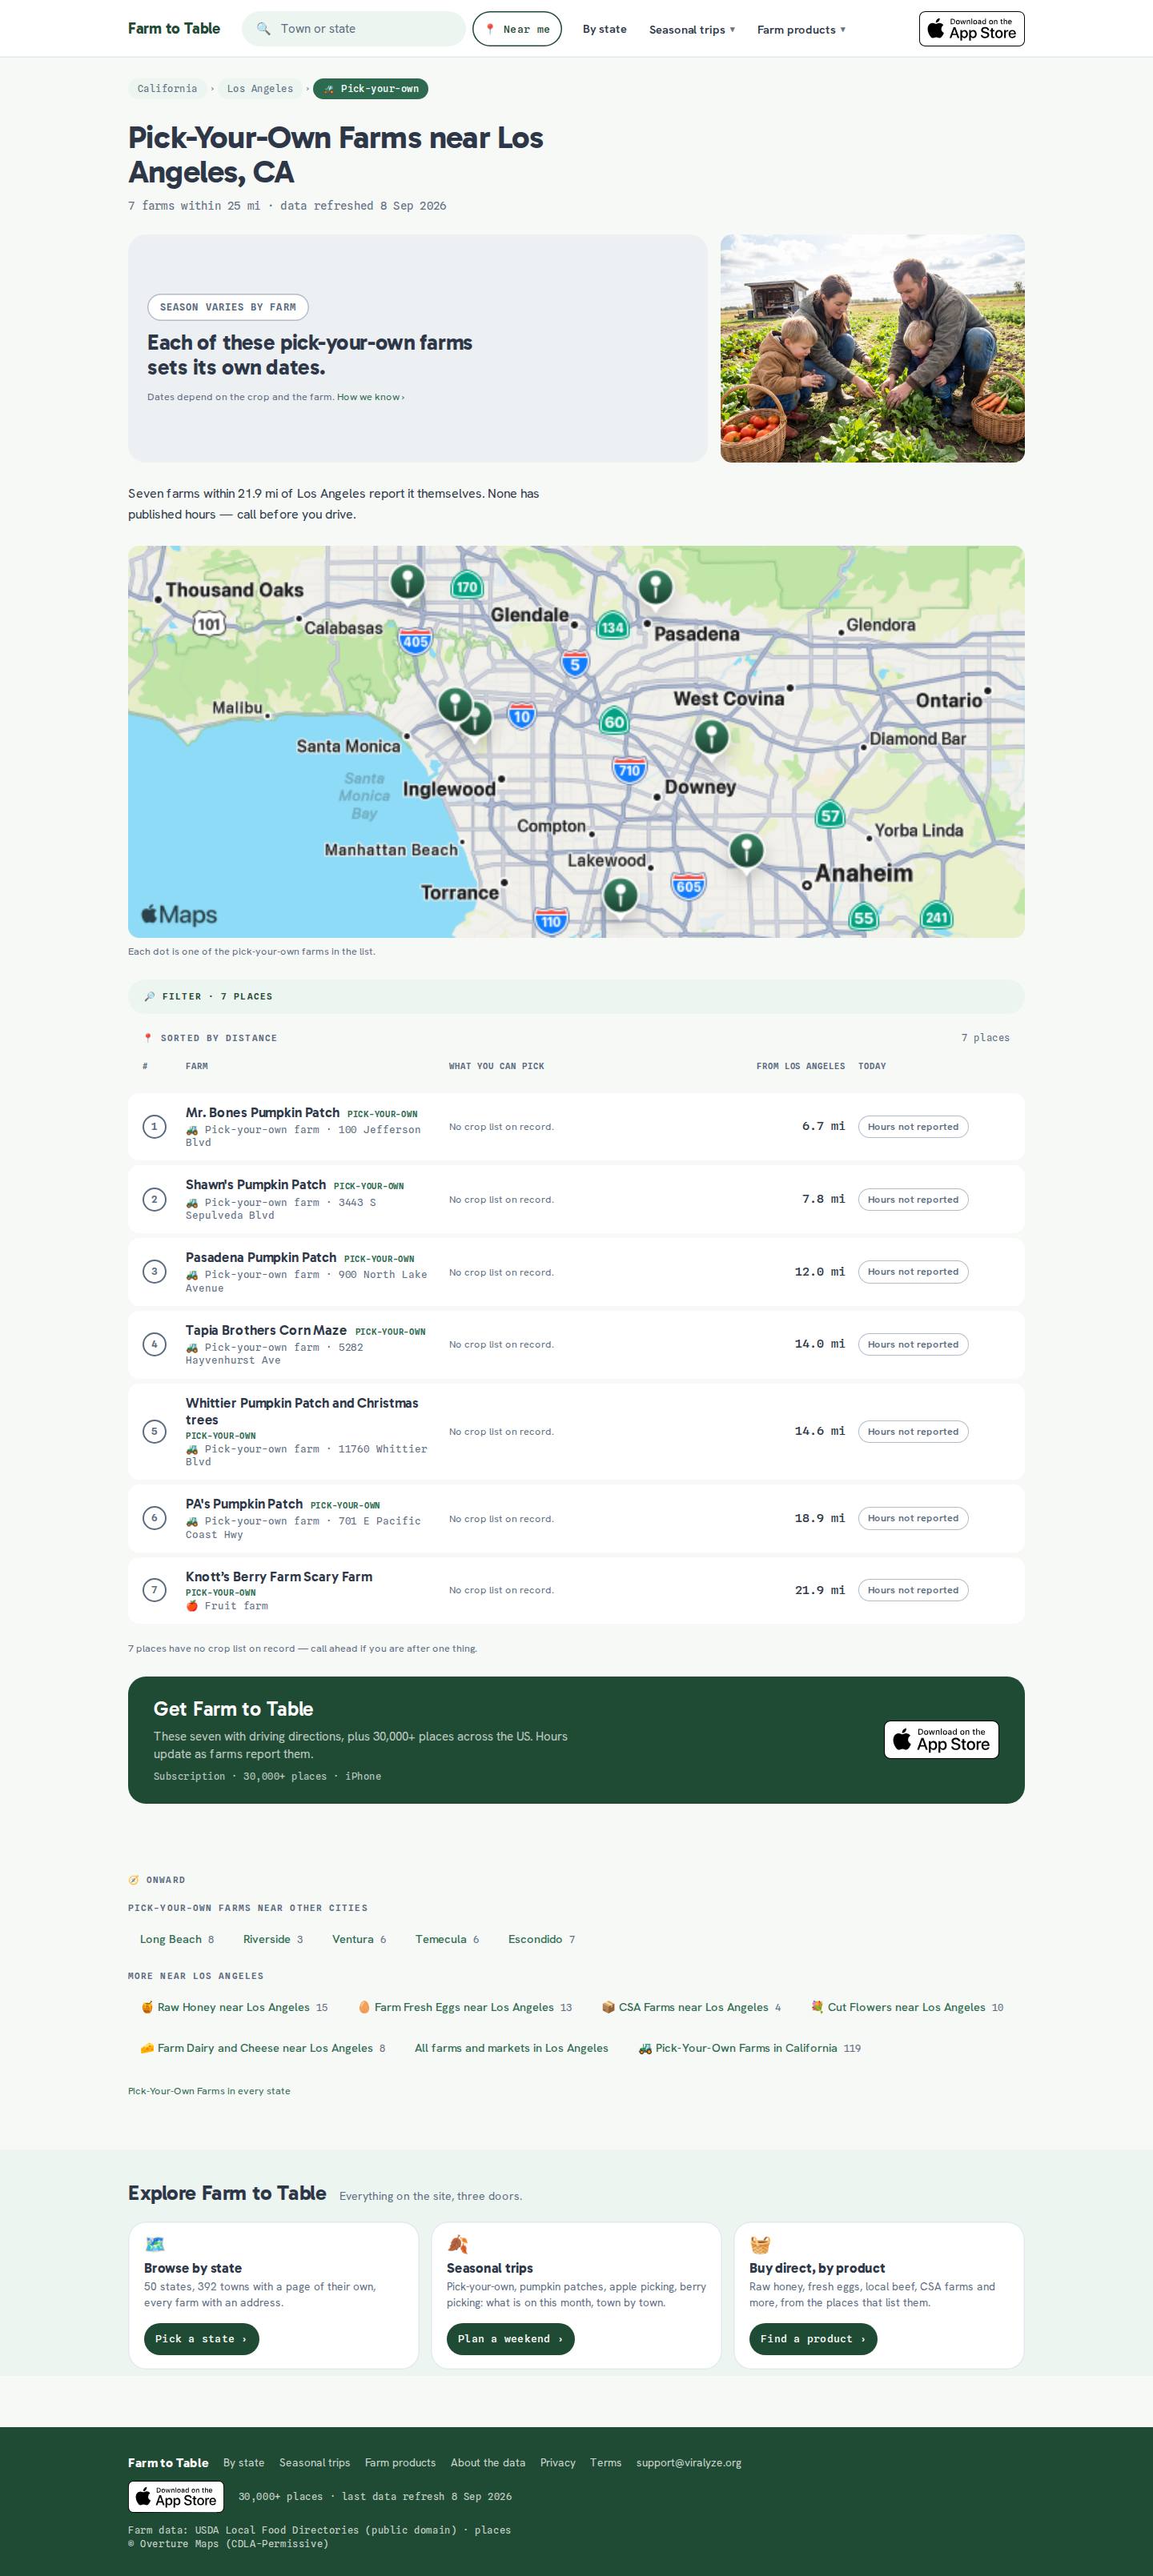Click the bouquet icon beside Cut Flowers
Image resolution: width=1153 pixels, height=2576 pixels.
(x=817, y=2007)
